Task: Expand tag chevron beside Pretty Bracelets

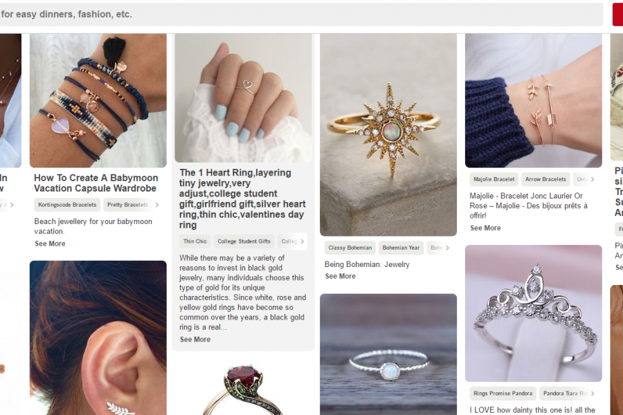Action: click(157, 205)
